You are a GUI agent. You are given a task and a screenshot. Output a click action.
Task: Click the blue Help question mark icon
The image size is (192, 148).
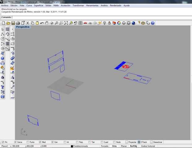153,23
